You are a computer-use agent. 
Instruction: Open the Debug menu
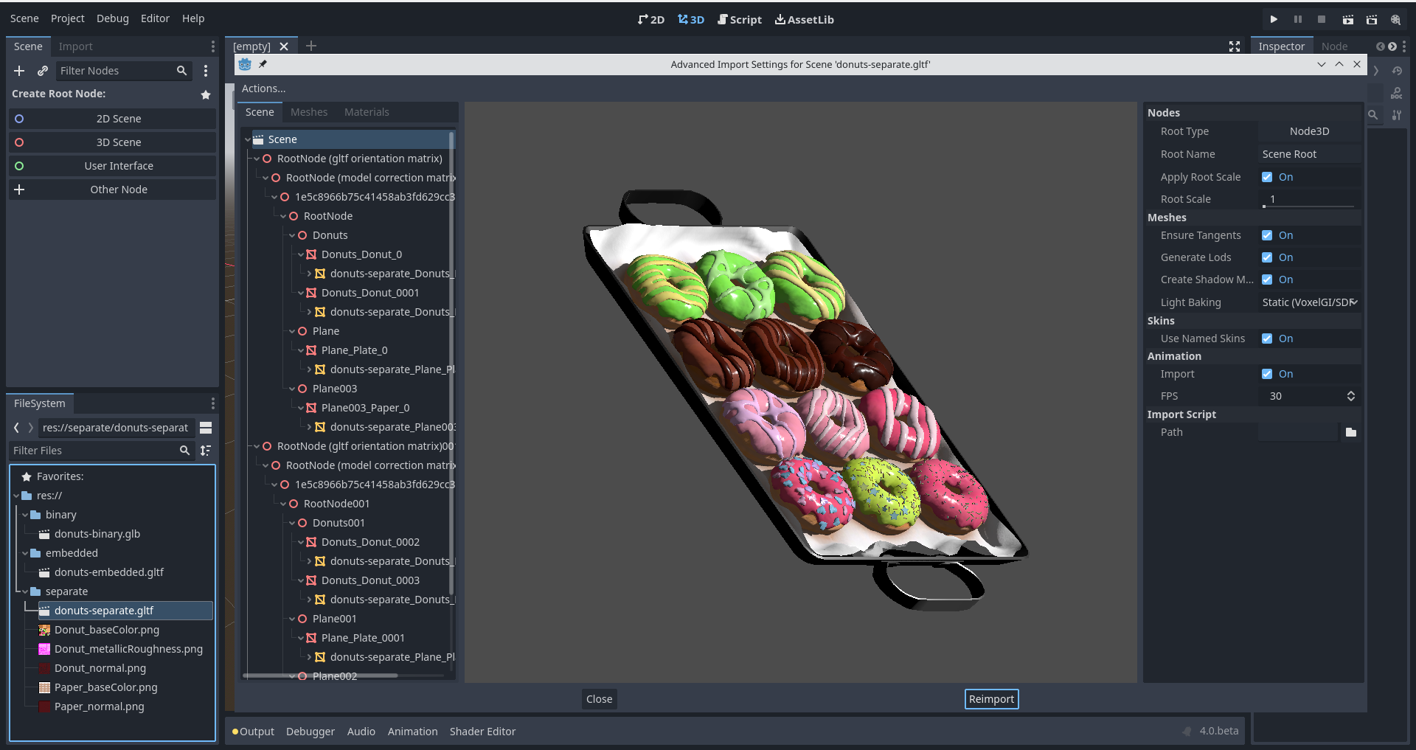[112, 18]
